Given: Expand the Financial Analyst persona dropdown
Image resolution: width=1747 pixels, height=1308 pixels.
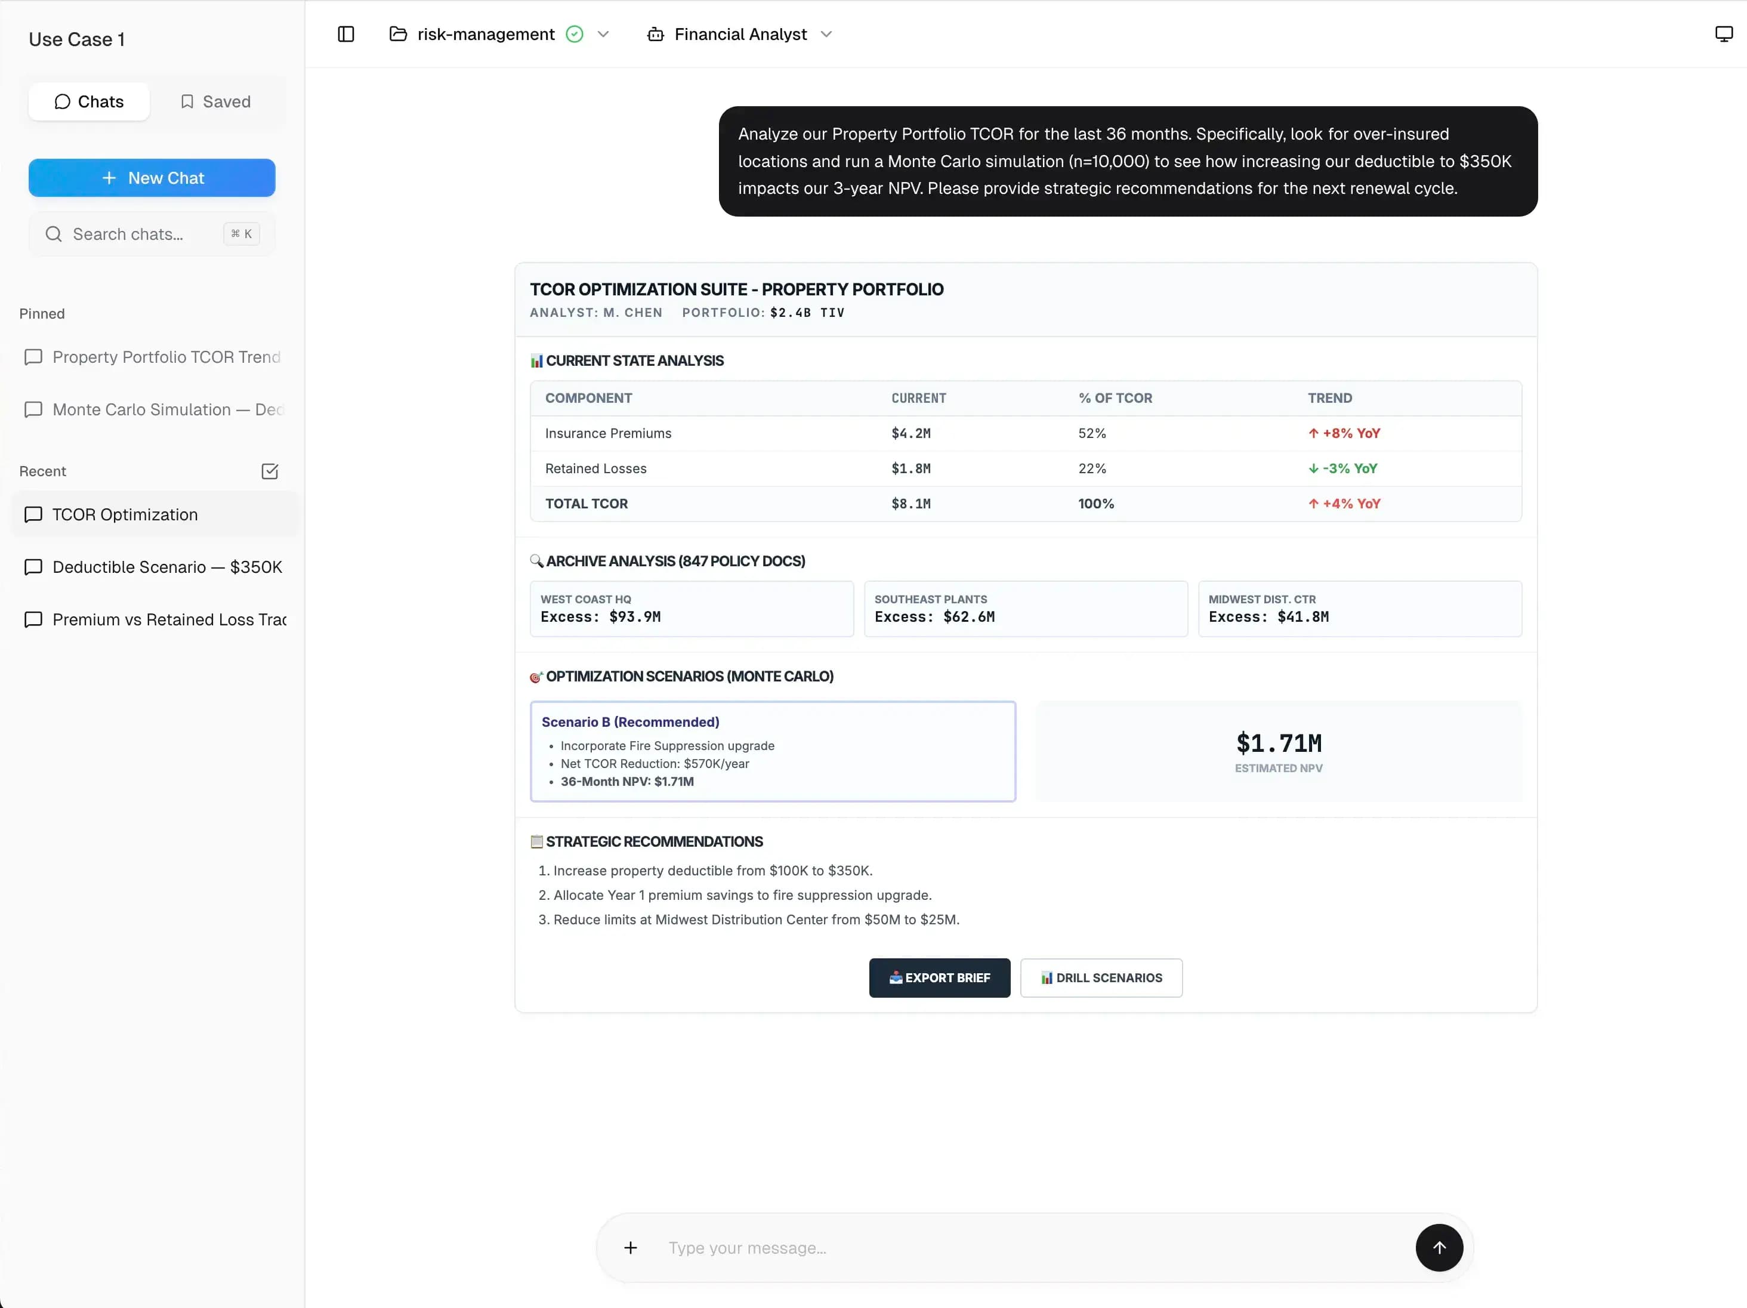Looking at the screenshot, I should (826, 34).
